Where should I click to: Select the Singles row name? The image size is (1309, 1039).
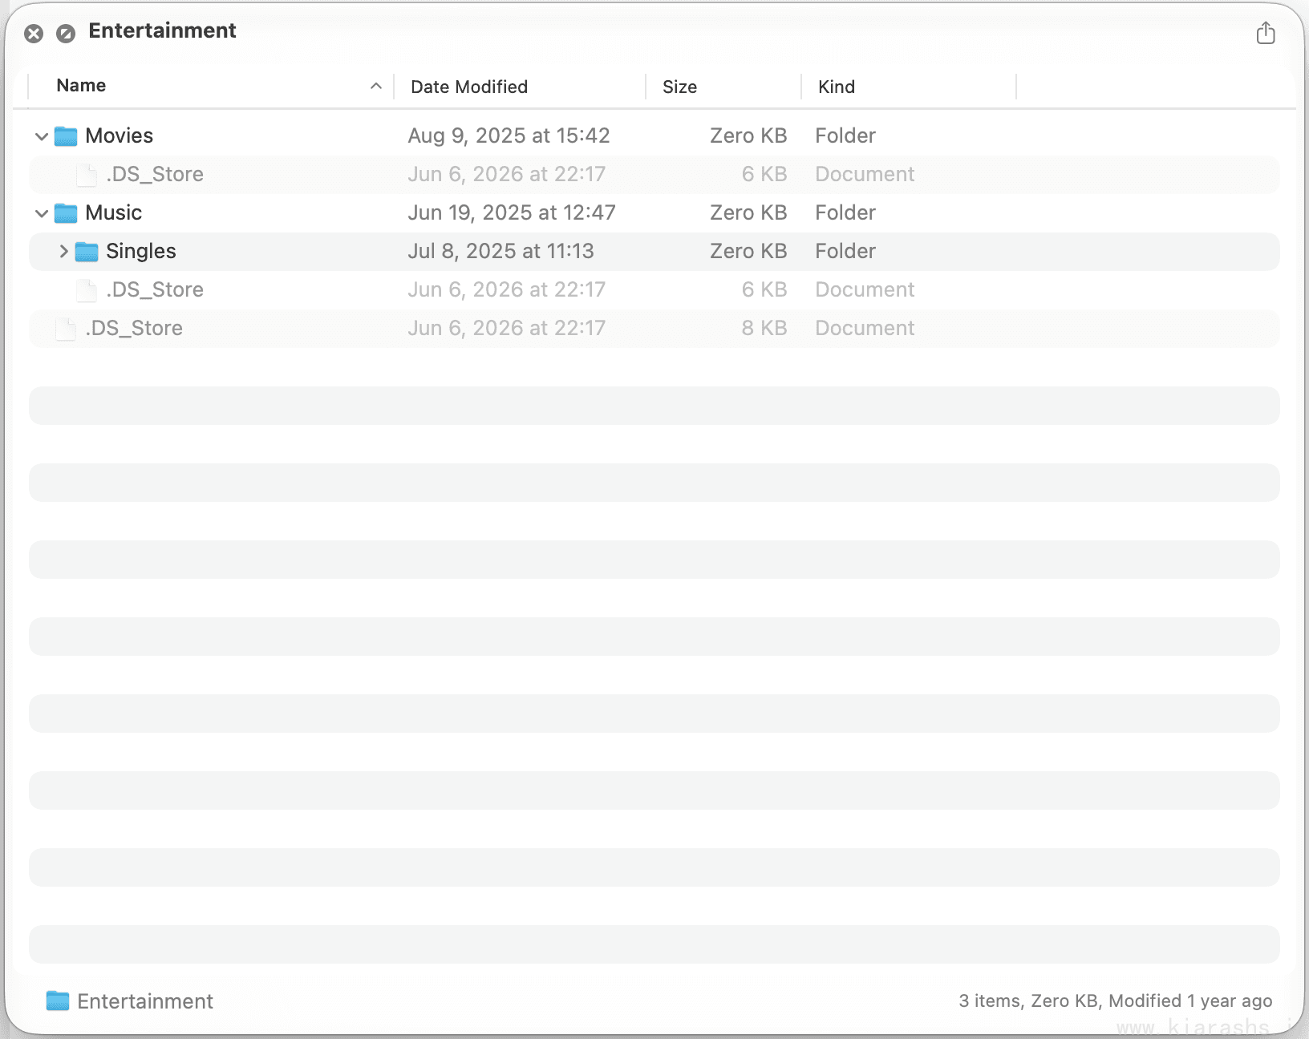click(x=141, y=251)
